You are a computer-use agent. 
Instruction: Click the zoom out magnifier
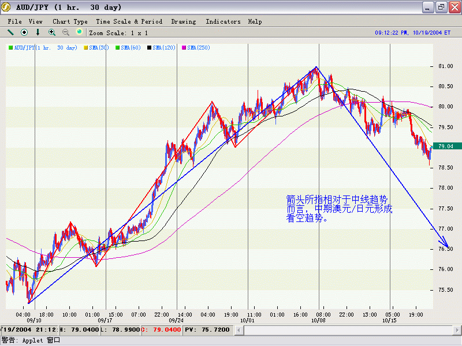coord(66,32)
